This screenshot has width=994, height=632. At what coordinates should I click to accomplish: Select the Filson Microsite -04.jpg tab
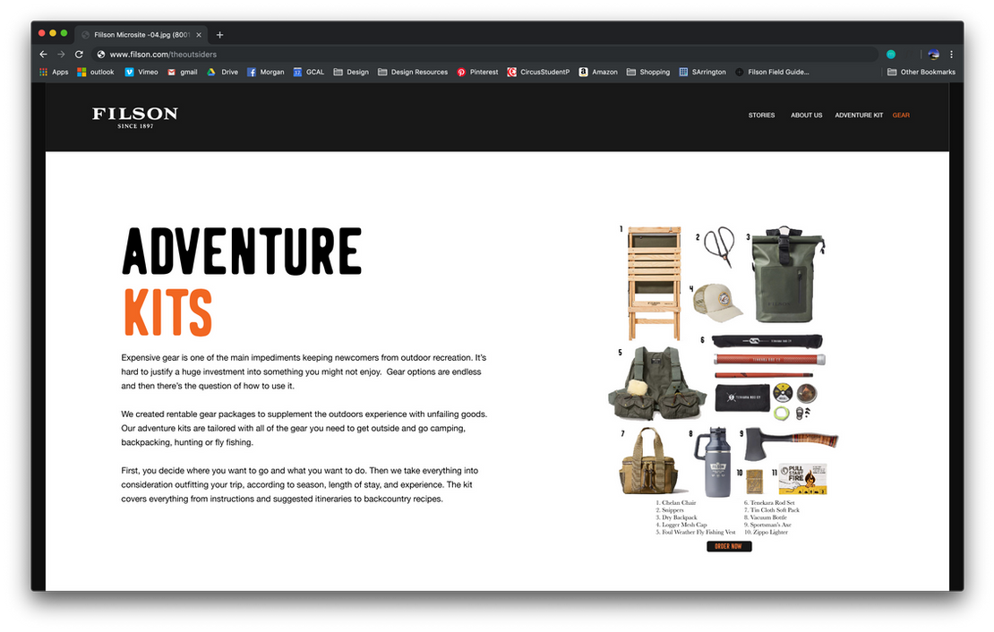click(x=141, y=35)
